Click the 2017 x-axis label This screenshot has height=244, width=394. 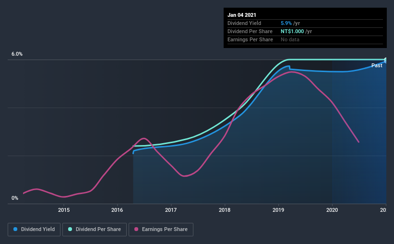pyautogui.click(x=171, y=210)
